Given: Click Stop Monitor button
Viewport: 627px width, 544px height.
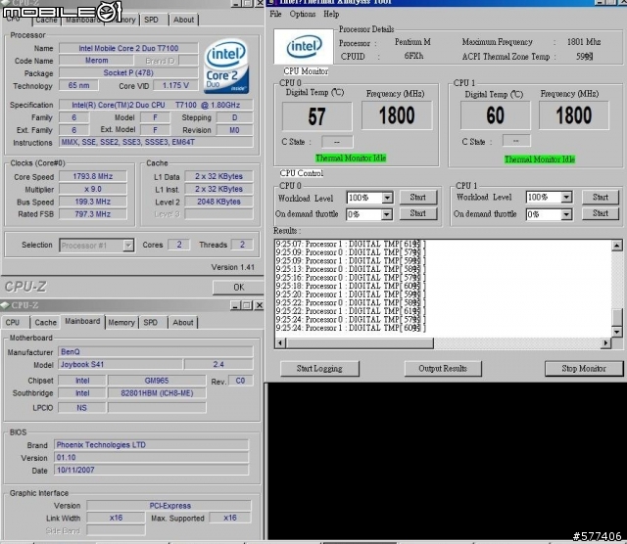Looking at the screenshot, I should [584, 368].
